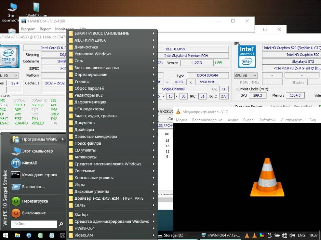Open Сброс паролей folder
Screen dimensions: 321x240
pyautogui.click(x=112, y=88)
